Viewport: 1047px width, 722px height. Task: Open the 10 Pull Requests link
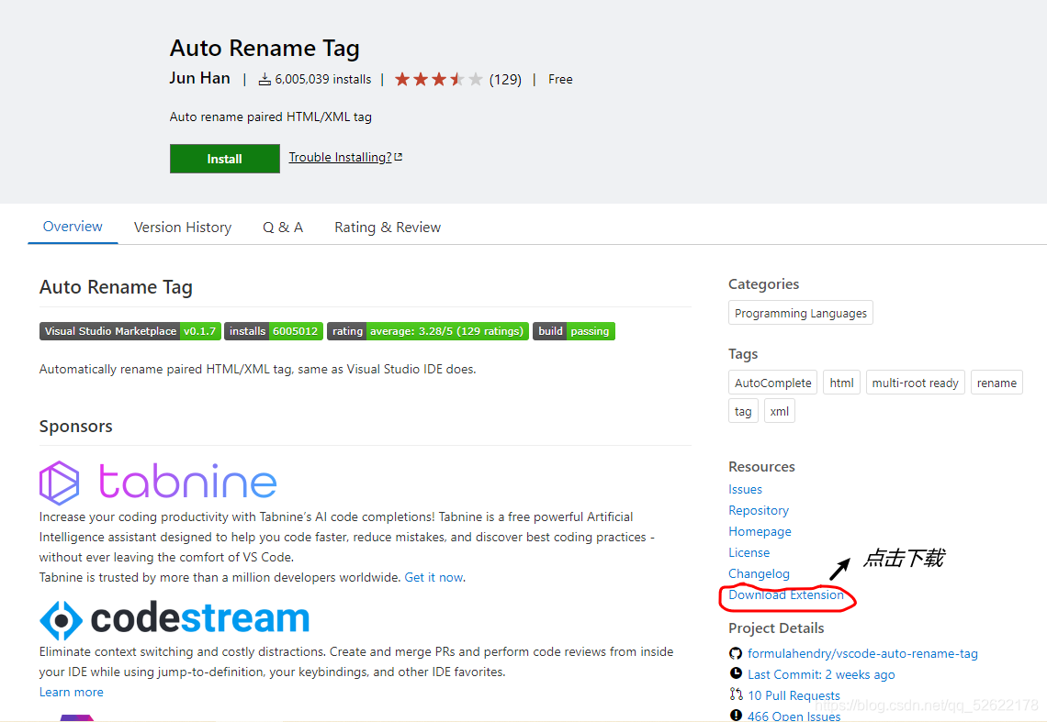point(794,695)
